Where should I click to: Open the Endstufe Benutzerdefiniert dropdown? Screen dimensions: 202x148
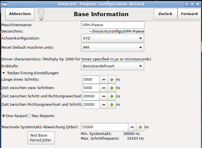point(112,66)
